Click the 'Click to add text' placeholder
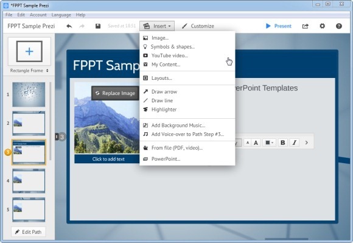Screen dimensions: 353x243 108,159
